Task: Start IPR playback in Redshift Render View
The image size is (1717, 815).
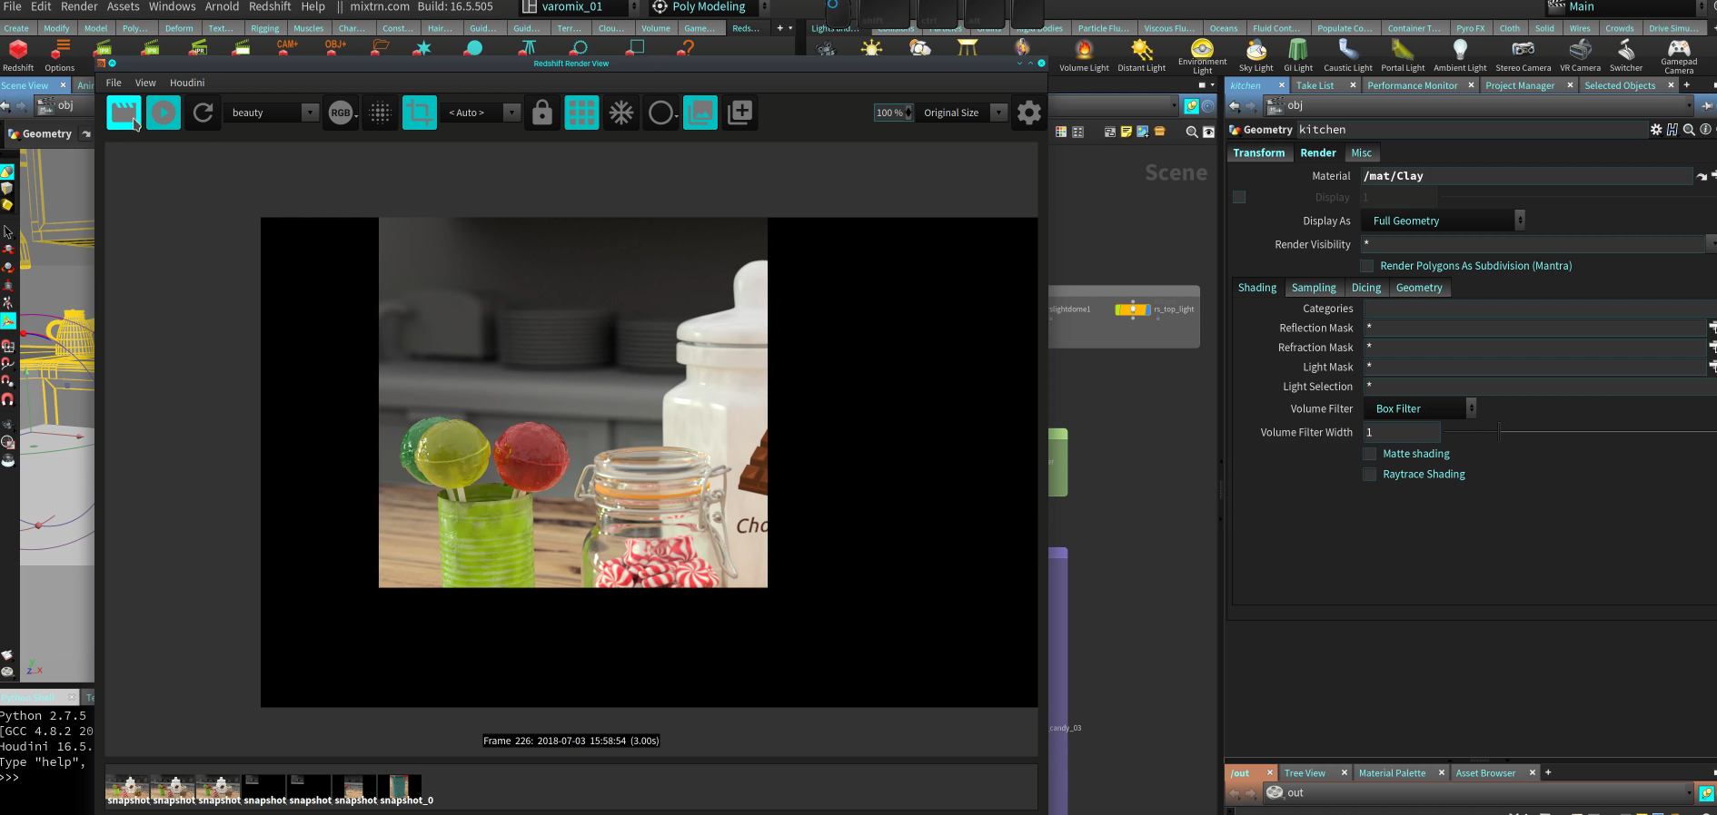Action: click(x=164, y=113)
